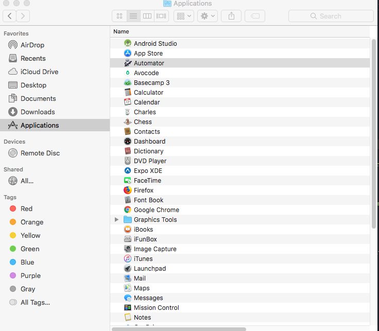Open the item arrangement dropdown
This screenshot has width=379, height=331.
[x=184, y=16]
